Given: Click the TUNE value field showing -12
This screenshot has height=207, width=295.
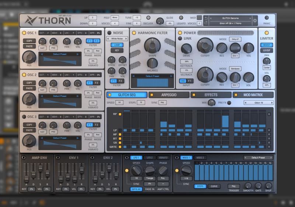Looking at the screenshot, I should tap(137, 18).
